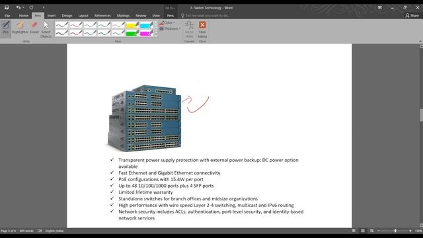Screen dimensions: 423x238
Task: Select the Highlighter tool
Action: [x=20, y=28]
